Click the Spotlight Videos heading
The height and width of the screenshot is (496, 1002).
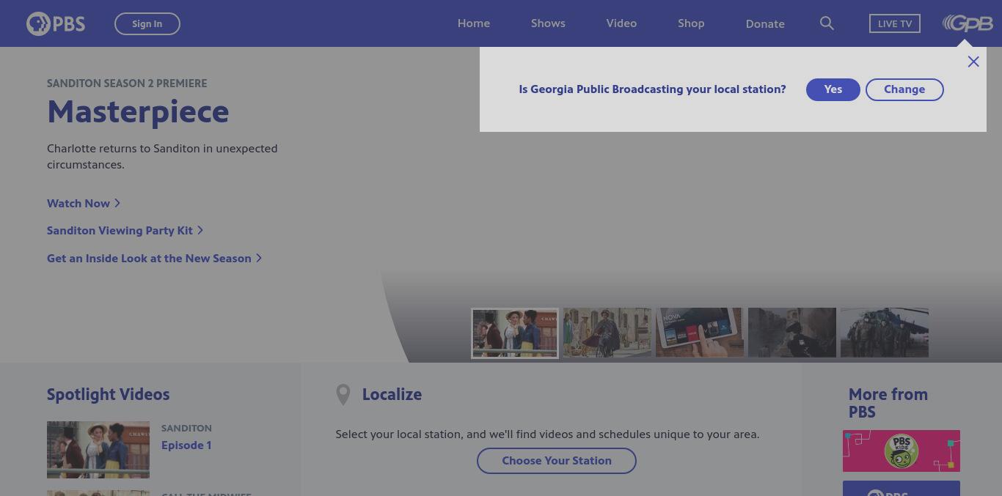pos(108,394)
